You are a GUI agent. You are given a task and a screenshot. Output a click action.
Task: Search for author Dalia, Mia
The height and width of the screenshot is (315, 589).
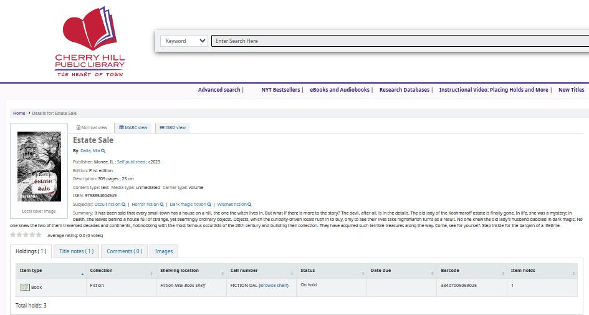pyautogui.click(x=90, y=151)
